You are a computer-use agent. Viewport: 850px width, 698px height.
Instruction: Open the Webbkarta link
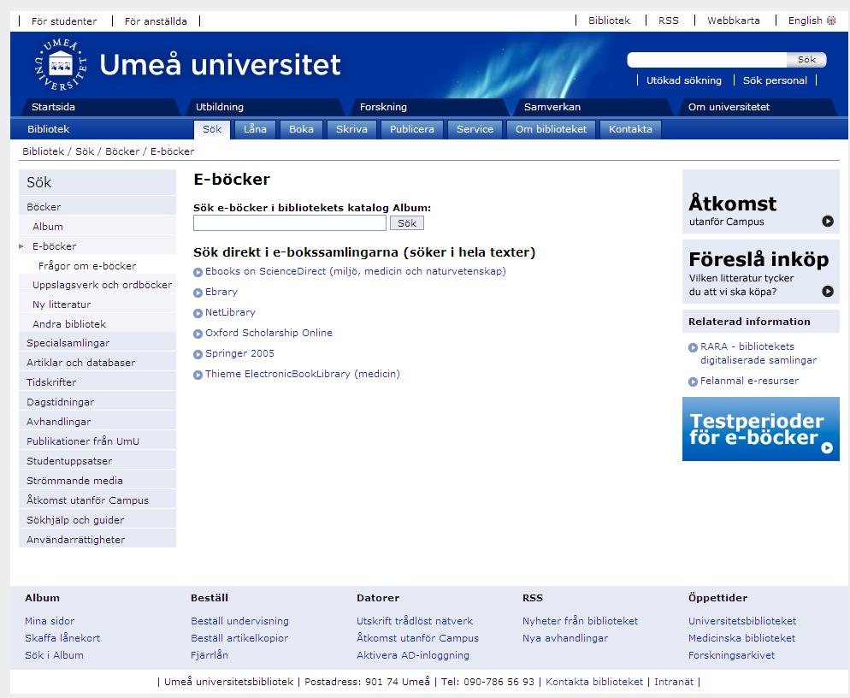pyautogui.click(x=734, y=21)
